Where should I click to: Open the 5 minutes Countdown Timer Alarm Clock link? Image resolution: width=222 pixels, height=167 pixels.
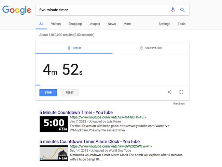[x=89, y=141]
